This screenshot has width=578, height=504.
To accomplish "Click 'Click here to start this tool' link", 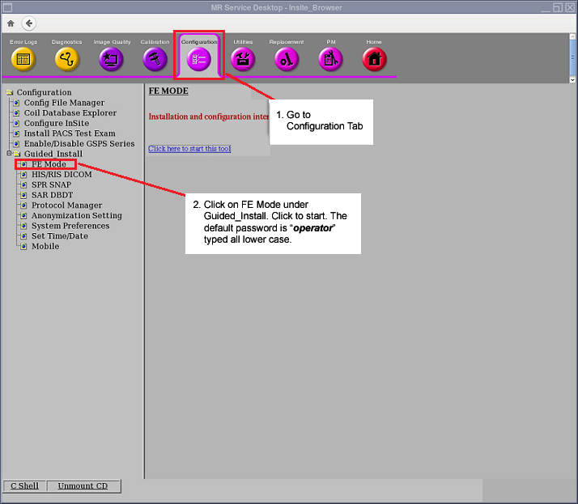I will click(x=189, y=149).
